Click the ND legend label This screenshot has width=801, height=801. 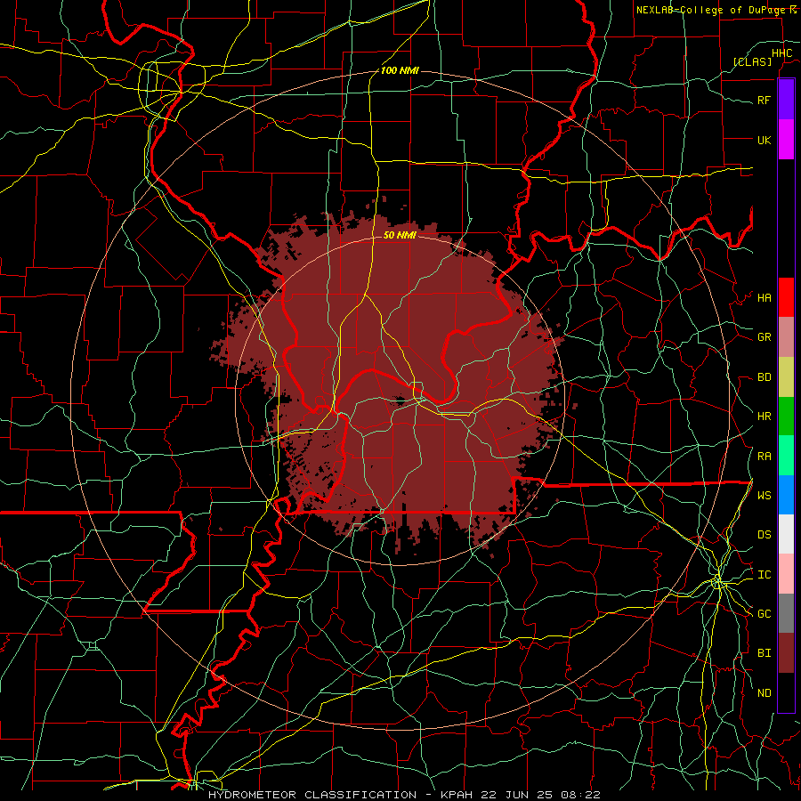point(764,693)
